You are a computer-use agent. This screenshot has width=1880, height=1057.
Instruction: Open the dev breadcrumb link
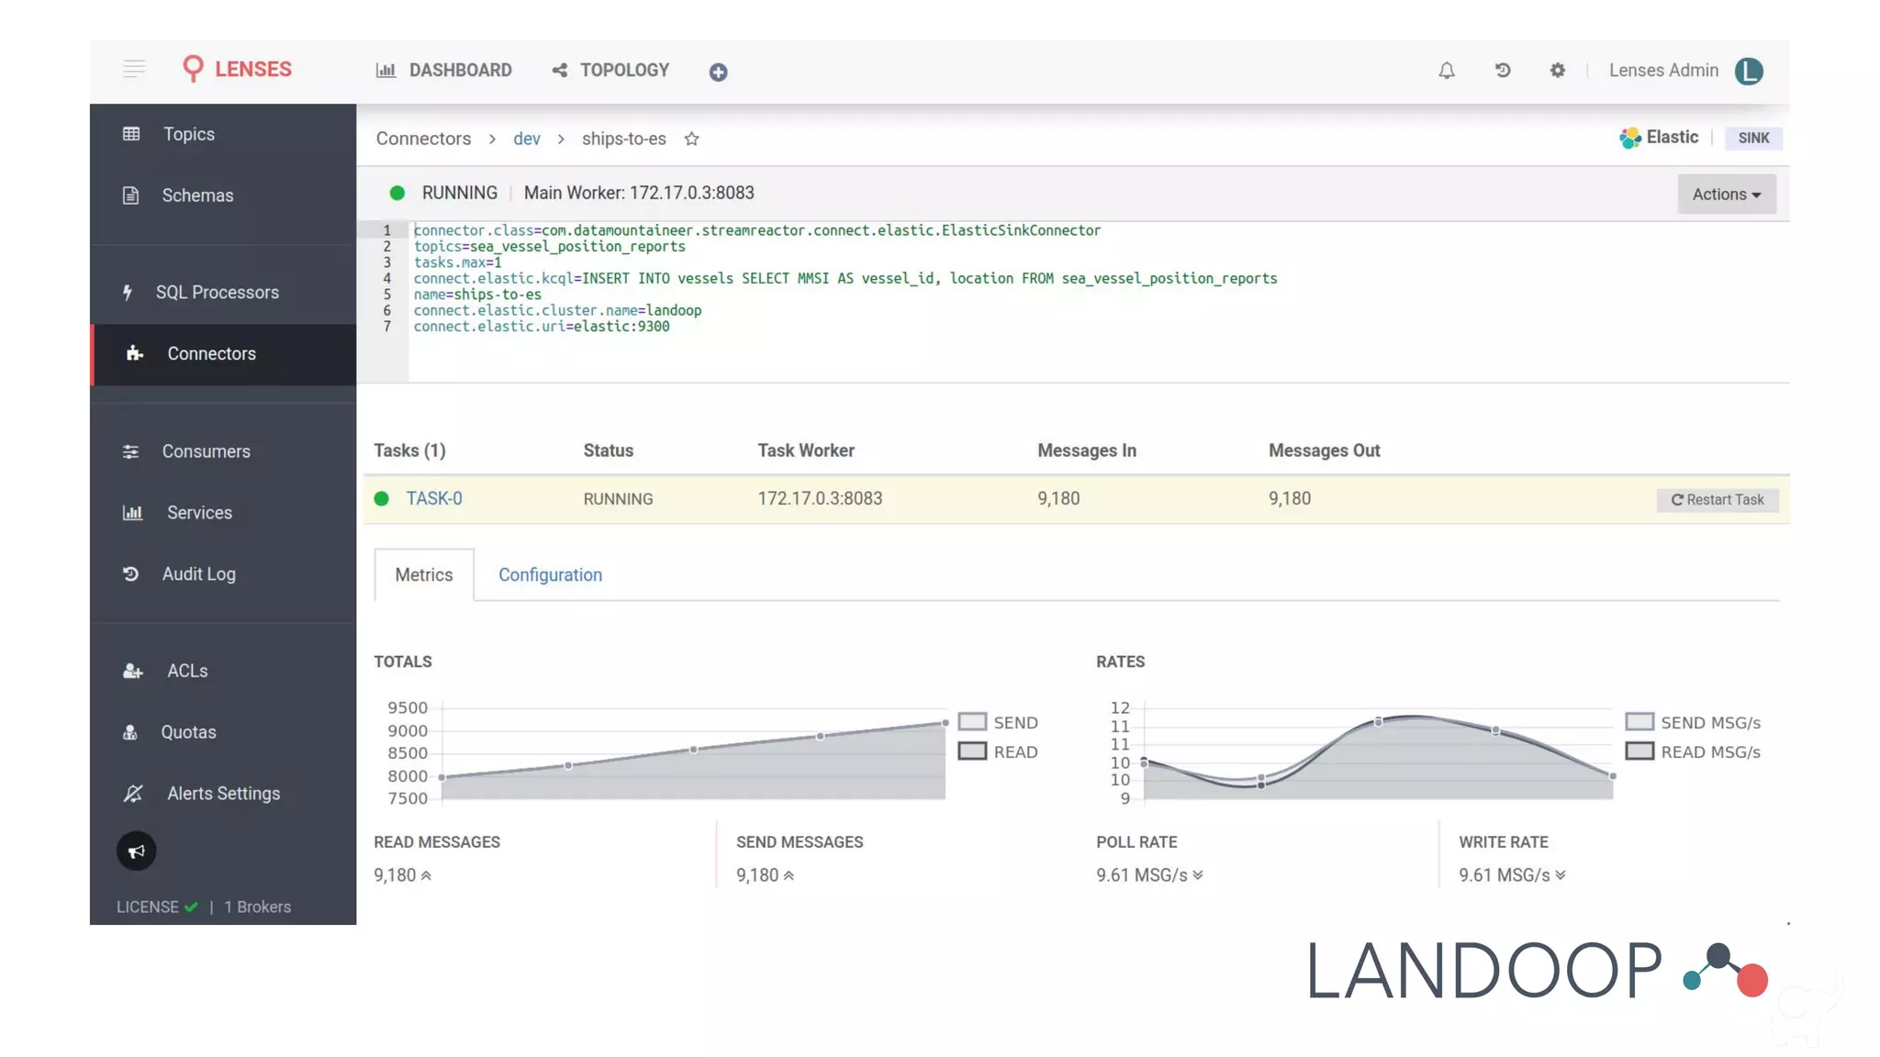point(526,139)
